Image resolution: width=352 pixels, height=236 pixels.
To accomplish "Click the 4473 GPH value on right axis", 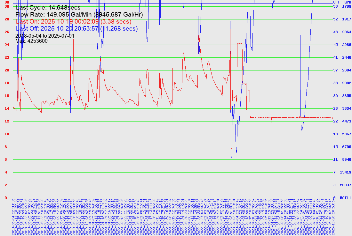I will (x=347, y=121).
